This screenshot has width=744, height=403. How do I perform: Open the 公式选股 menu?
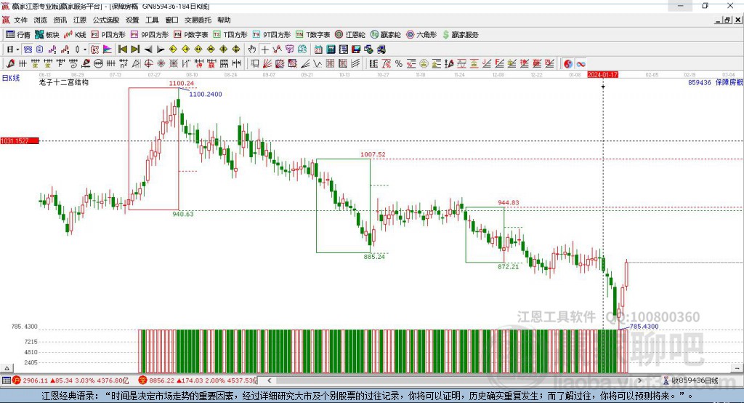coord(106,20)
